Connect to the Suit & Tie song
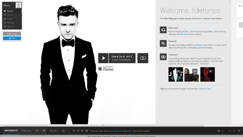This screenshot has height=137, width=243. coord(143,58)
